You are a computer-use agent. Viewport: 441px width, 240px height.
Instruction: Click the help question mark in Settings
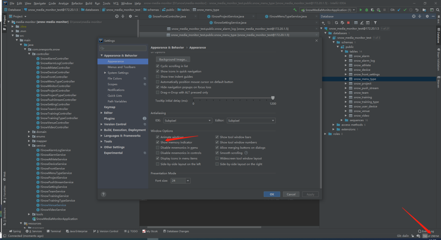pyautogui.click(x=103, y=194)
